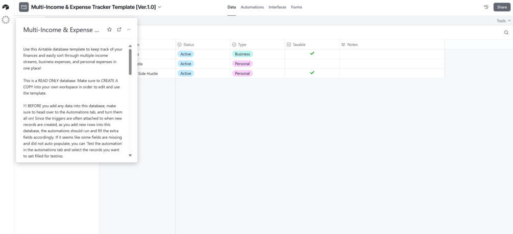Click Notes cell in second Personal row

pos(392,64)
